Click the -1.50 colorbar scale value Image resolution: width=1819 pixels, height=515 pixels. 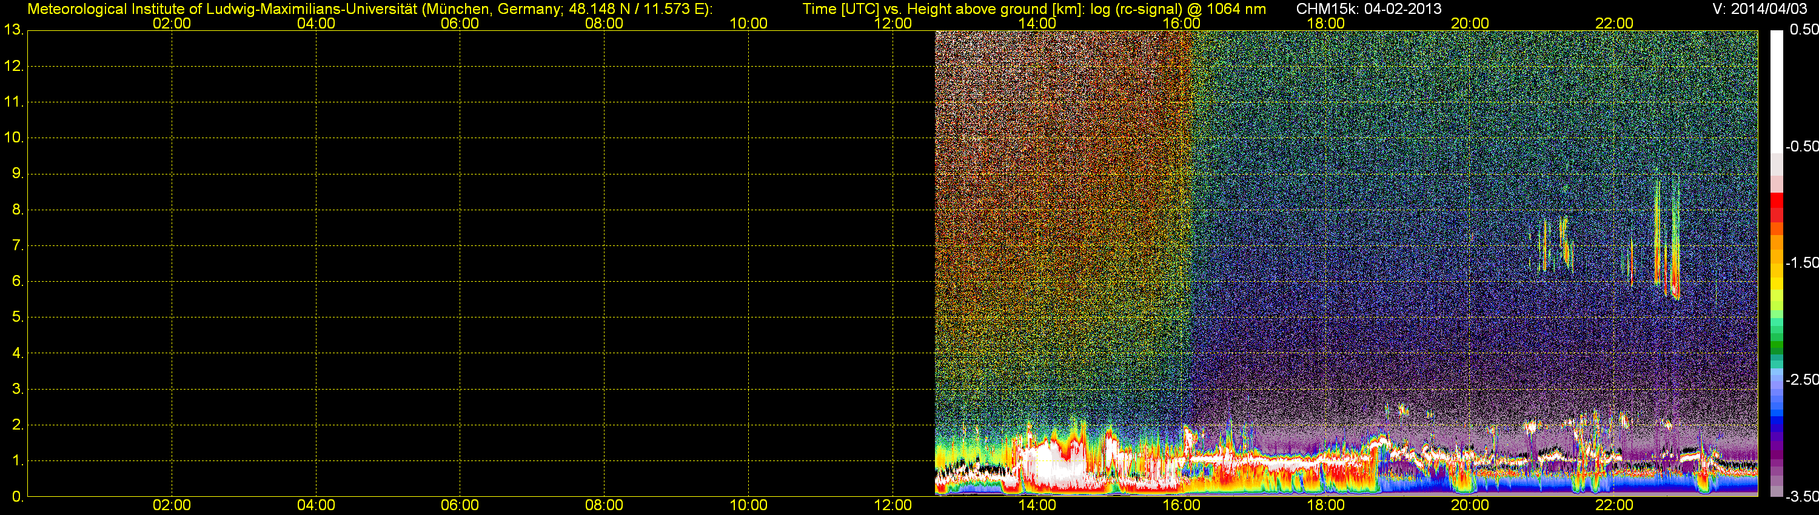coord(1801,262)
